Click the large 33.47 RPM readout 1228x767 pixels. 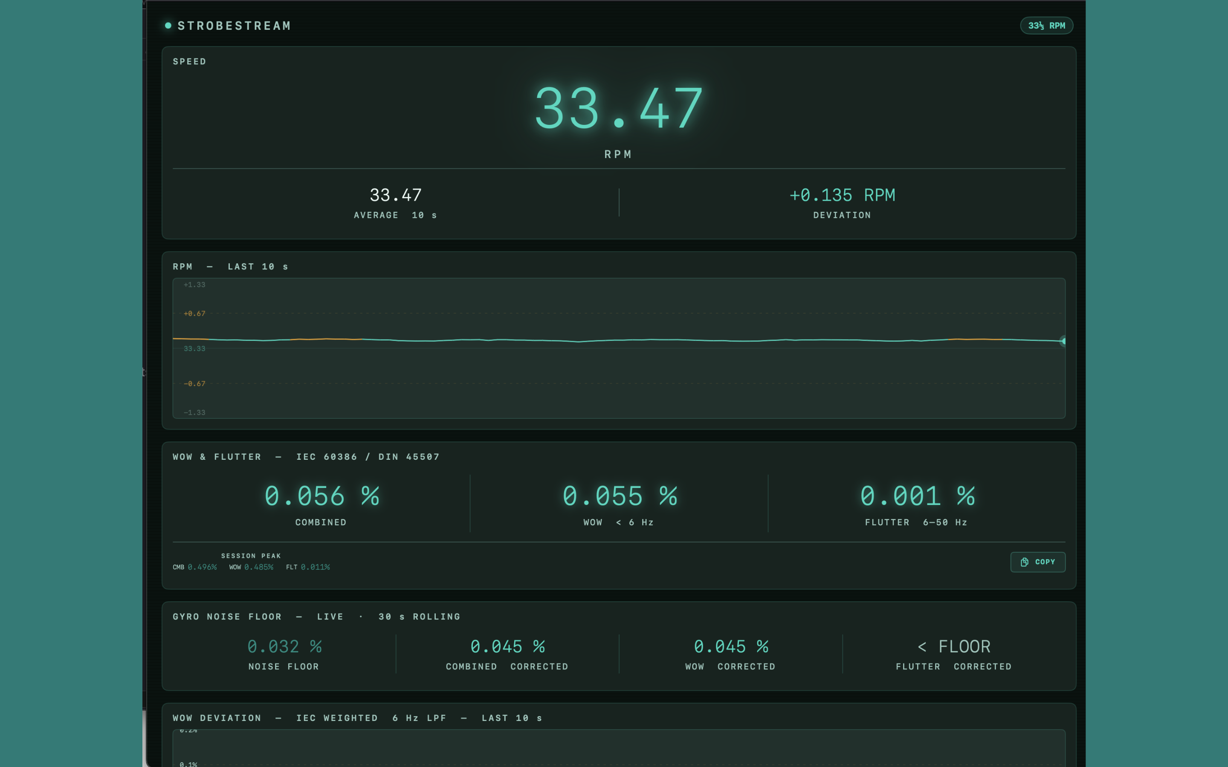pyautogui.click(x=619, y=108)
